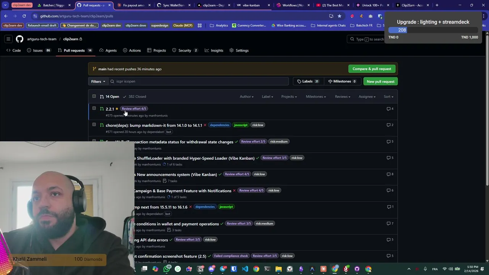
Task: Open Visual Studio Code from the taskbar
Action: [x=245, y=269]
